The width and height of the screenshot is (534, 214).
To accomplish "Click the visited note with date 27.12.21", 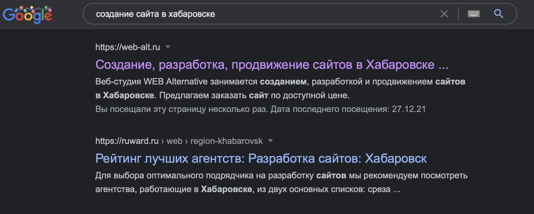I will (260, 109).
